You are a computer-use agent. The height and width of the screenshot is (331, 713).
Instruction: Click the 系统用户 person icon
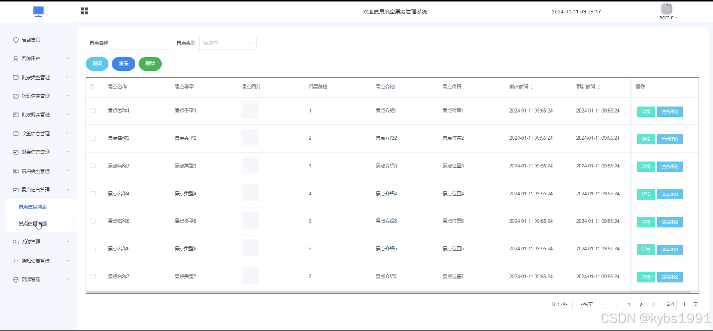click(16, 58)
